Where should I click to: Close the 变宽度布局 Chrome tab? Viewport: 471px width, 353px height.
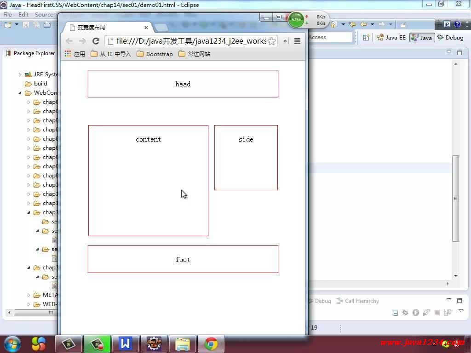point(146,28)
